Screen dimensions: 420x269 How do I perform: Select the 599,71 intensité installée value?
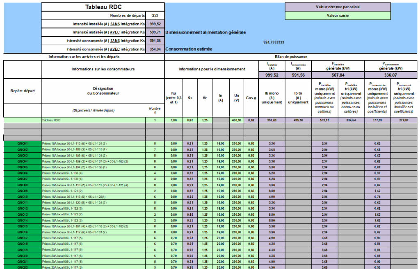pyautogui.click(x=155, y=32)
